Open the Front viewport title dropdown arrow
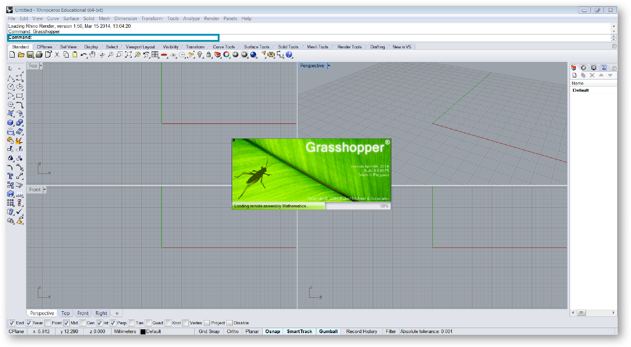This screenshot has height=347, width=631. pos(45,190)
